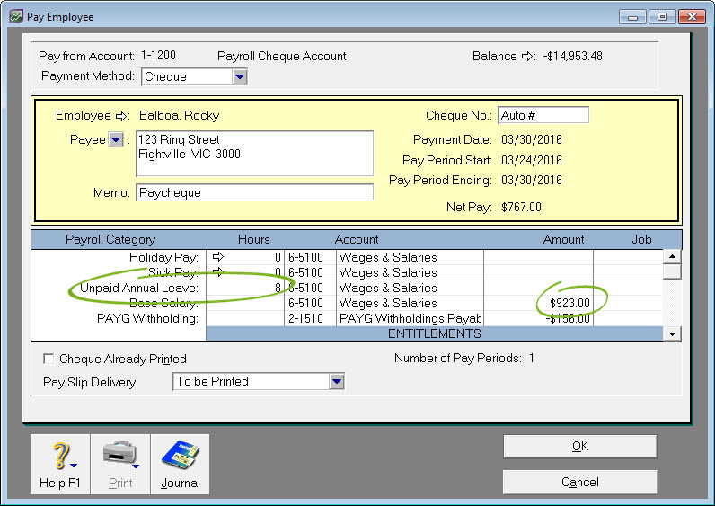Click Base Salary amount $923.00
Image resolution: width=715 pixels, height=506 pixels.
[x=569, y=303]
